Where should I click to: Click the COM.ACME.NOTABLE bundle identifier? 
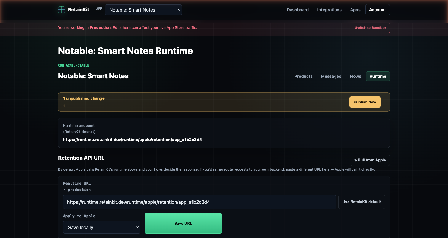(73, 65)
